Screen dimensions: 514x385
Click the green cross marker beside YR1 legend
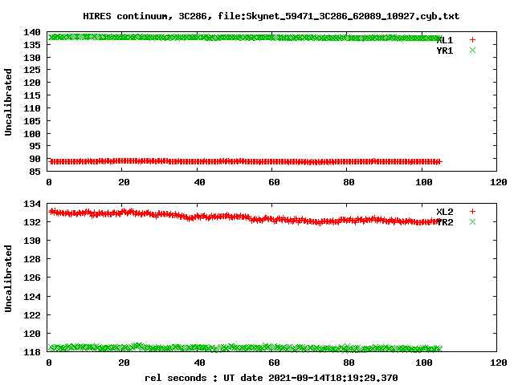click(472, 51)
